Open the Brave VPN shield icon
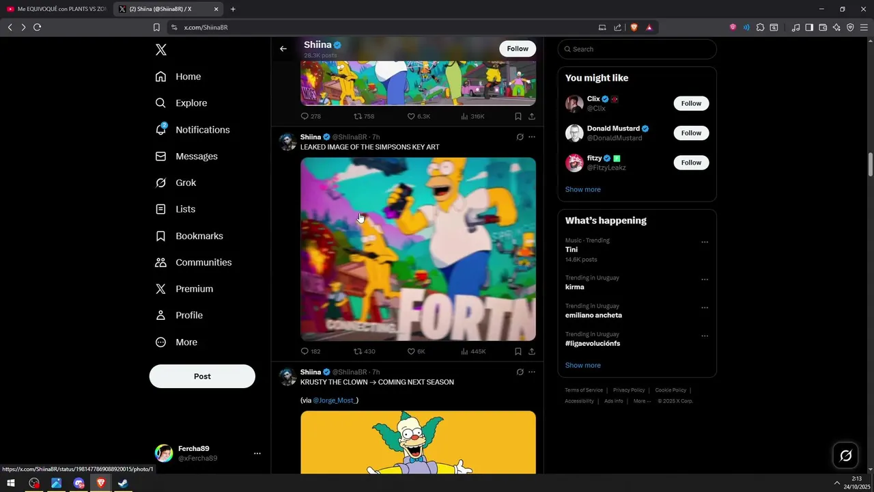Screen dimensions: 874x492 tap(850, 27)
